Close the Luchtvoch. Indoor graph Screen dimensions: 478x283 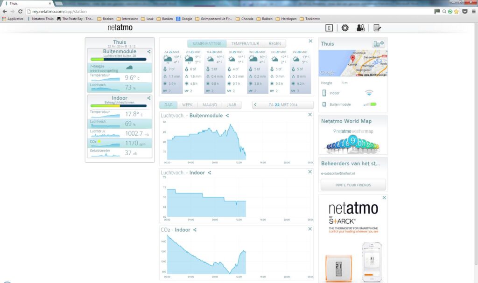pos(310,172)
